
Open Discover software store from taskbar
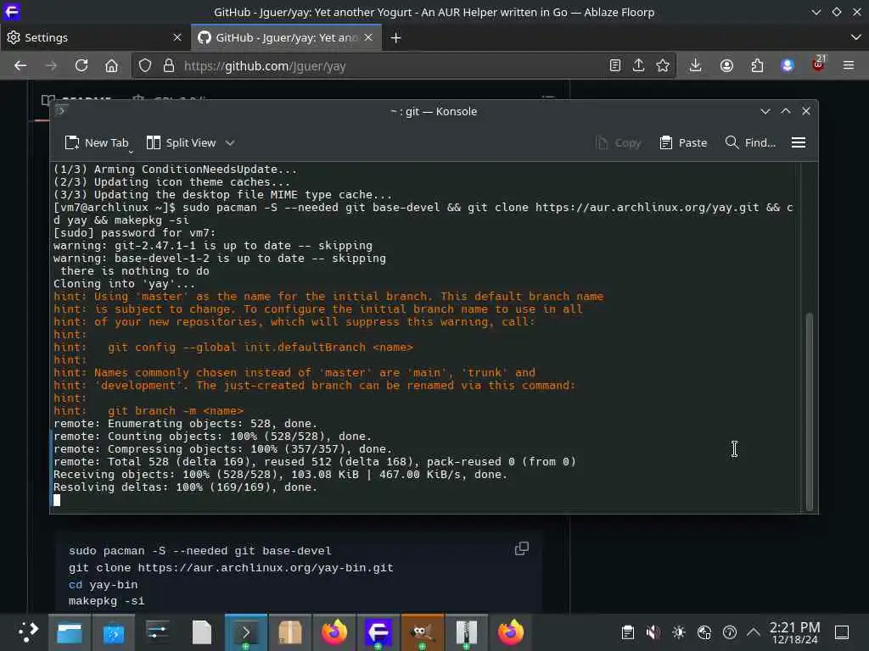pos(114,632)
